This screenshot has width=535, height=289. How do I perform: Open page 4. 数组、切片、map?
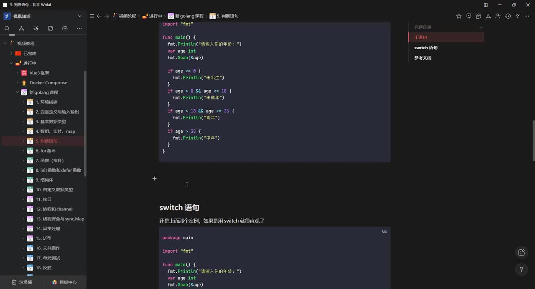click(55, 131)
